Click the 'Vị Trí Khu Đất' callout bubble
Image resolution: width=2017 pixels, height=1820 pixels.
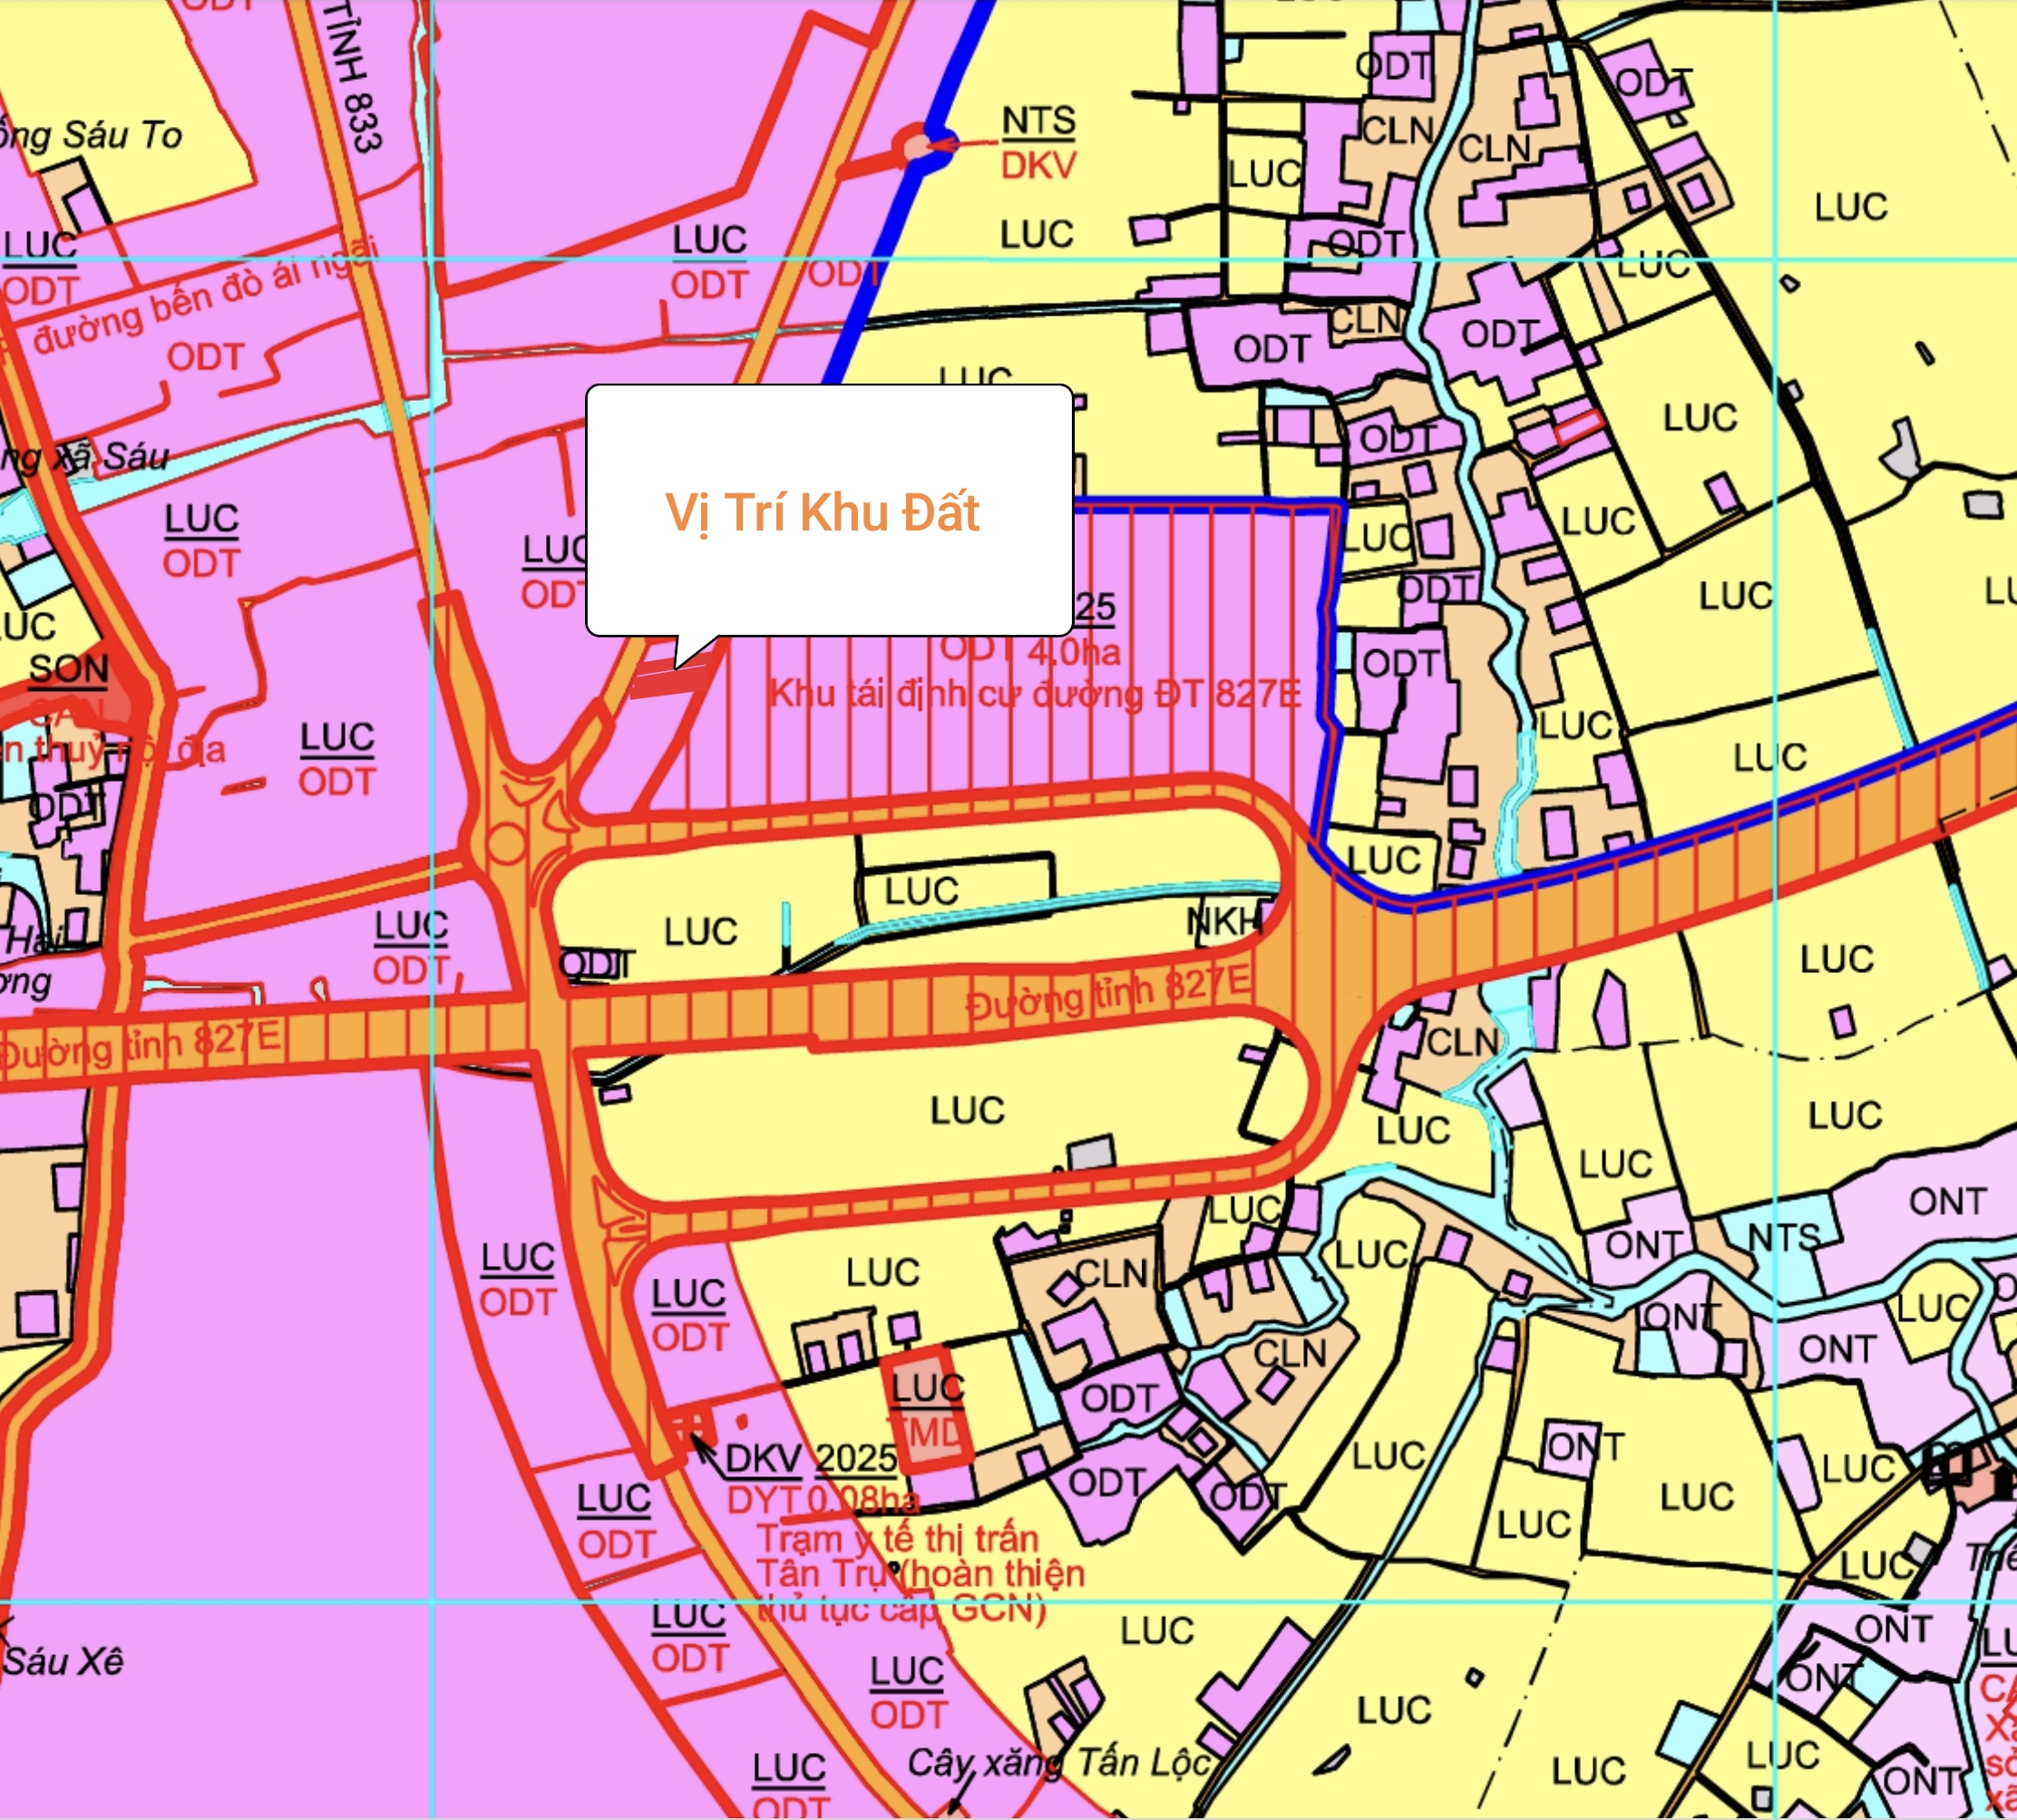(x=828, y=510)
